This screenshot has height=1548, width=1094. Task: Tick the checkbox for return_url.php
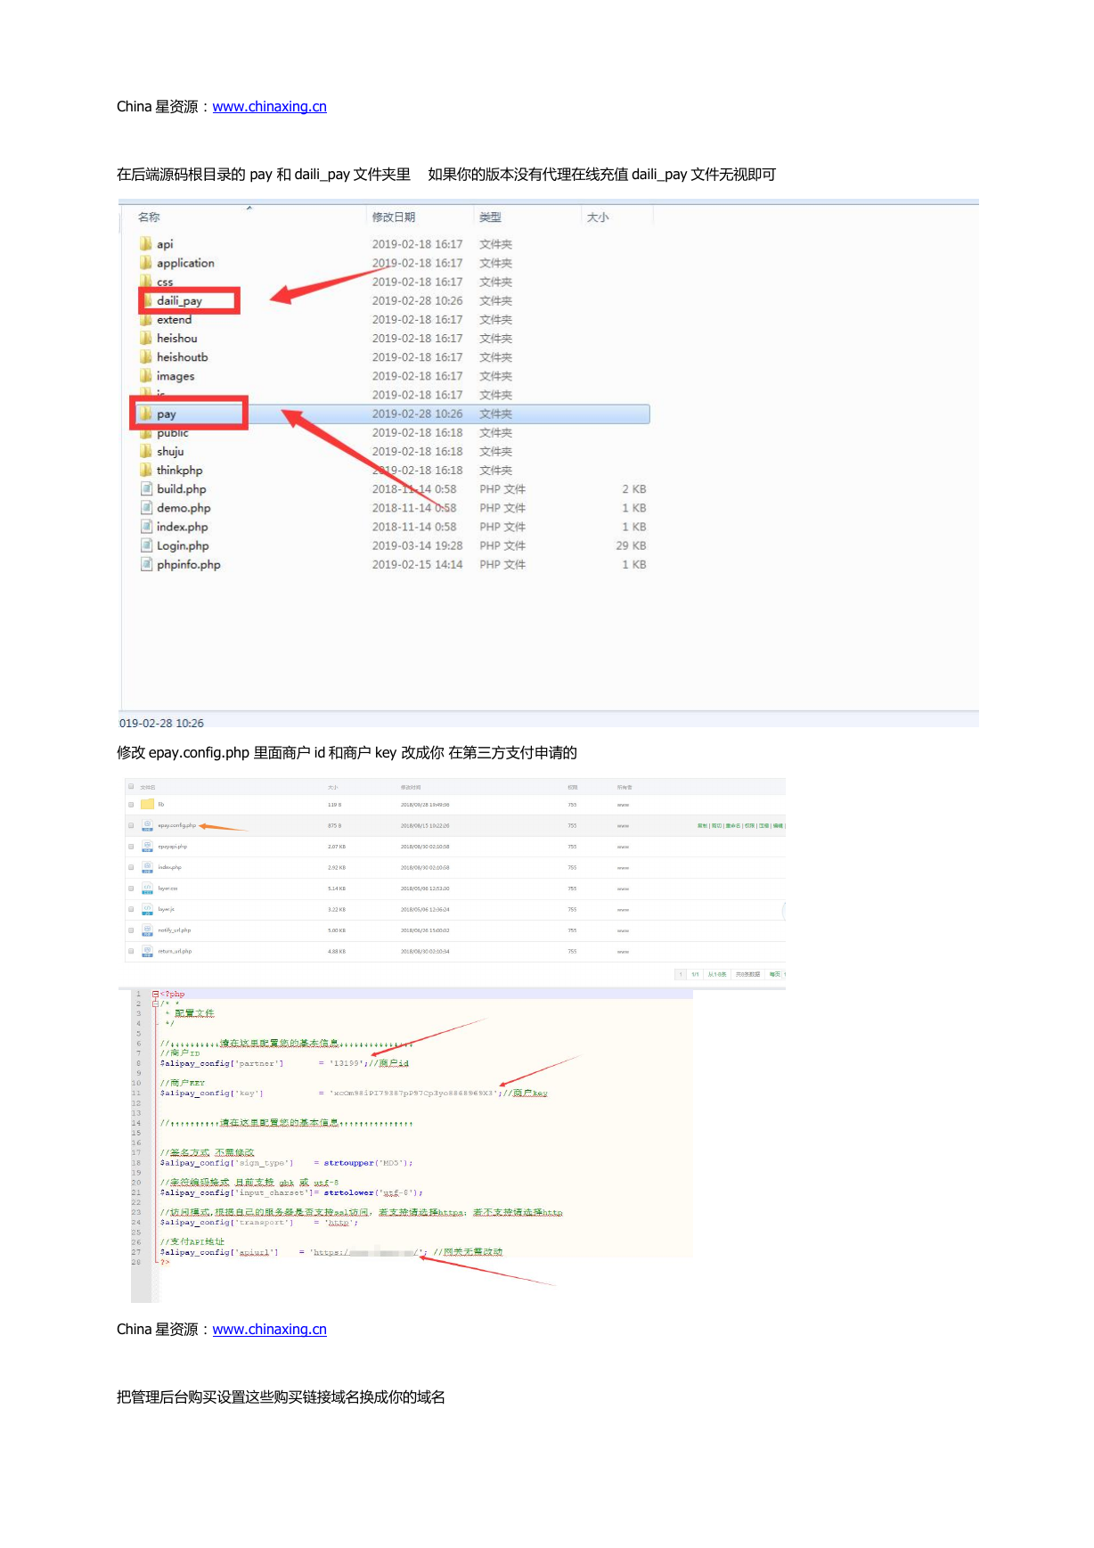point(131,951)
